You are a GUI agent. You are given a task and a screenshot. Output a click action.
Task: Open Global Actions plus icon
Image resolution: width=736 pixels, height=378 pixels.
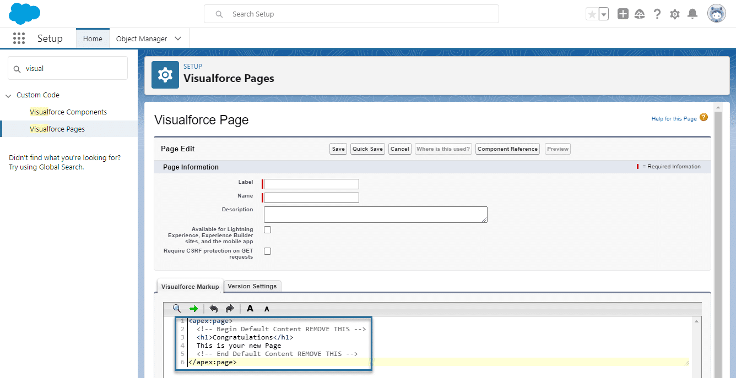(x=623, y=13)
